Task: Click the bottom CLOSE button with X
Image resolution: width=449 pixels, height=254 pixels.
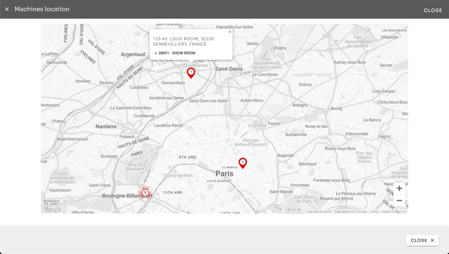Action: click(422, 240)
